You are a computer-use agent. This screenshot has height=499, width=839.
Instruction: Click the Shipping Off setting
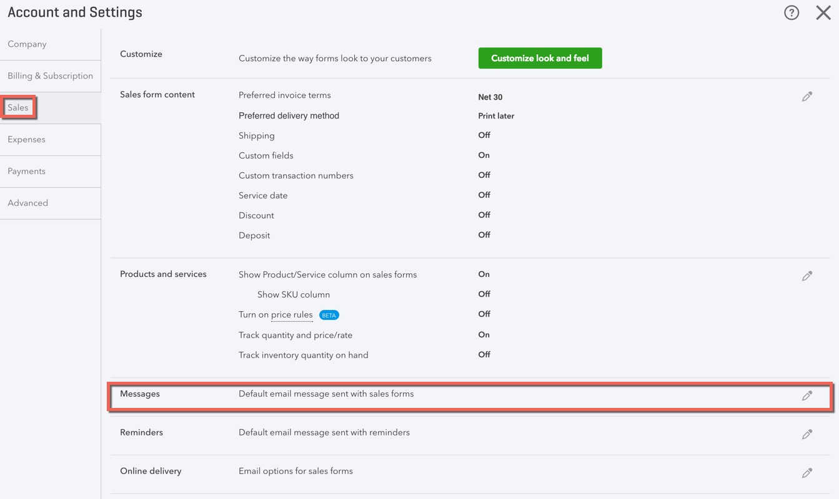(x=484, y=135)
